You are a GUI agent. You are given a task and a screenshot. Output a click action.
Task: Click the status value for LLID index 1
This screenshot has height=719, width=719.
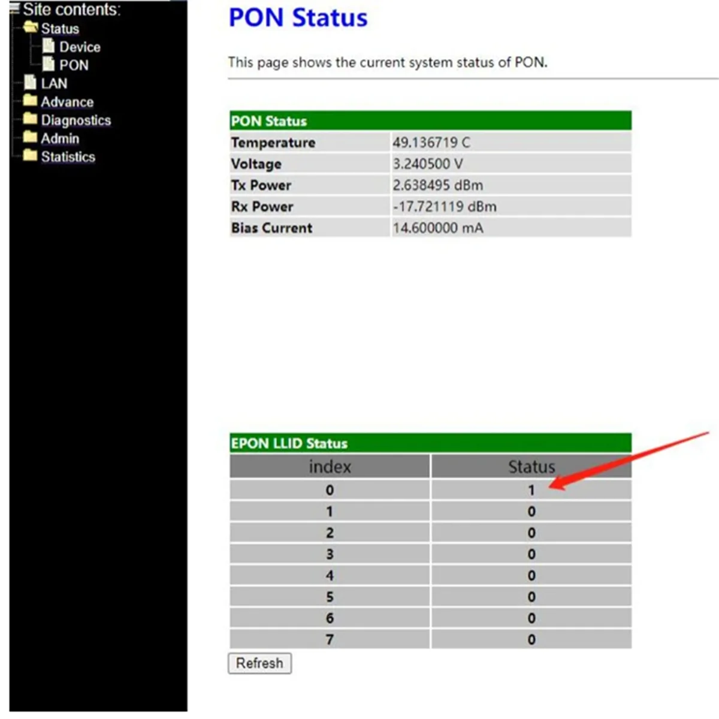pyautogui.click(x=531, y=511)
